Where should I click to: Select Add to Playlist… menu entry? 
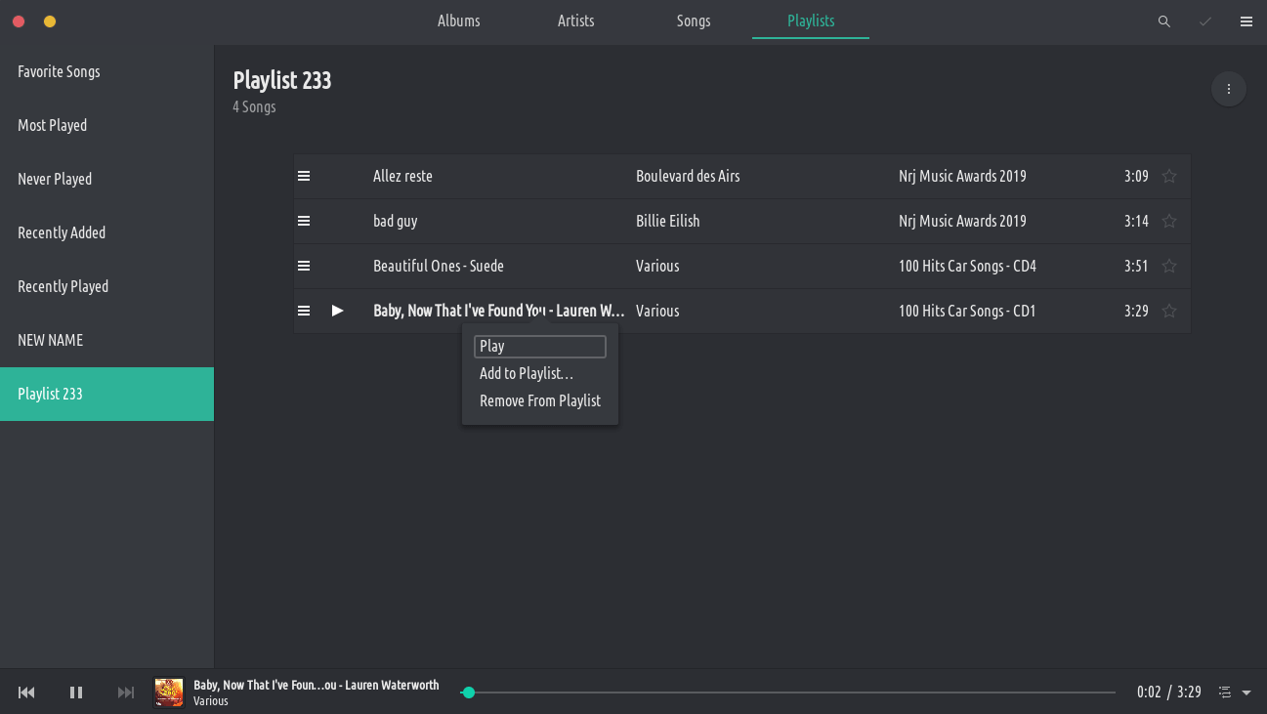[x=526, y=373]
